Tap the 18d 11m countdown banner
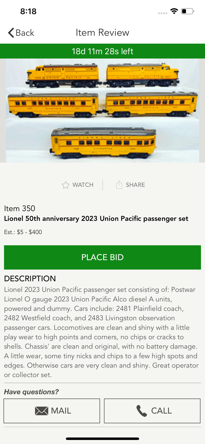 [102, 51]
